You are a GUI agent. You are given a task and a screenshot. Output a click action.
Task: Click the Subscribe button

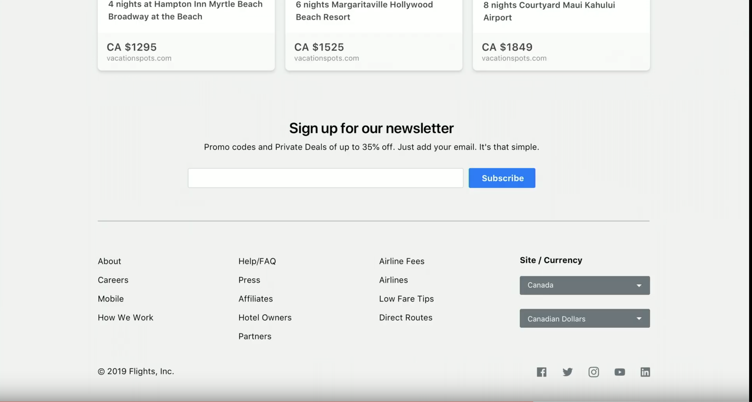click(502, 178)
